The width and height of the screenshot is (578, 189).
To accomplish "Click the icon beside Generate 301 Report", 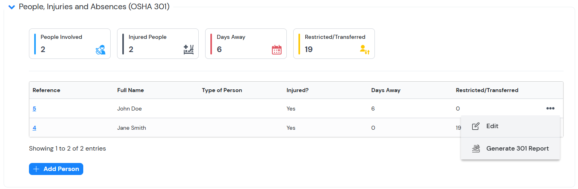I will click(475, 149).
